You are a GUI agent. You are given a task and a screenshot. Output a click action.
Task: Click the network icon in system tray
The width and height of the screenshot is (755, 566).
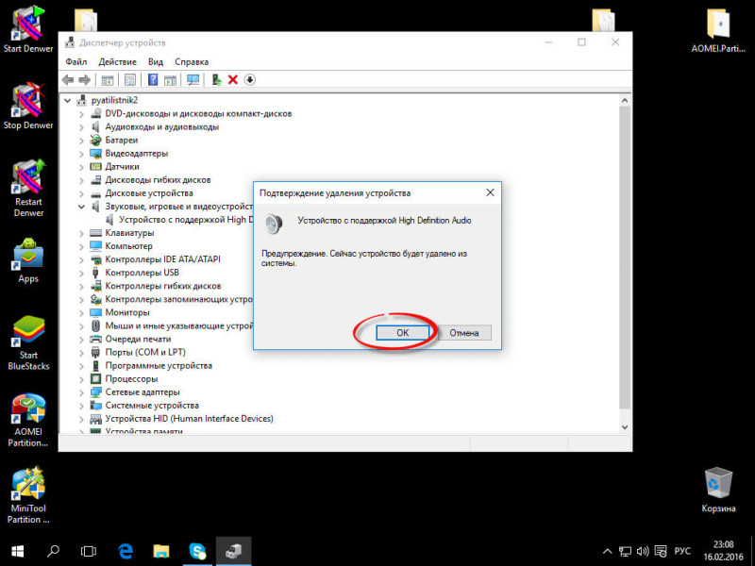pos(625,552)
